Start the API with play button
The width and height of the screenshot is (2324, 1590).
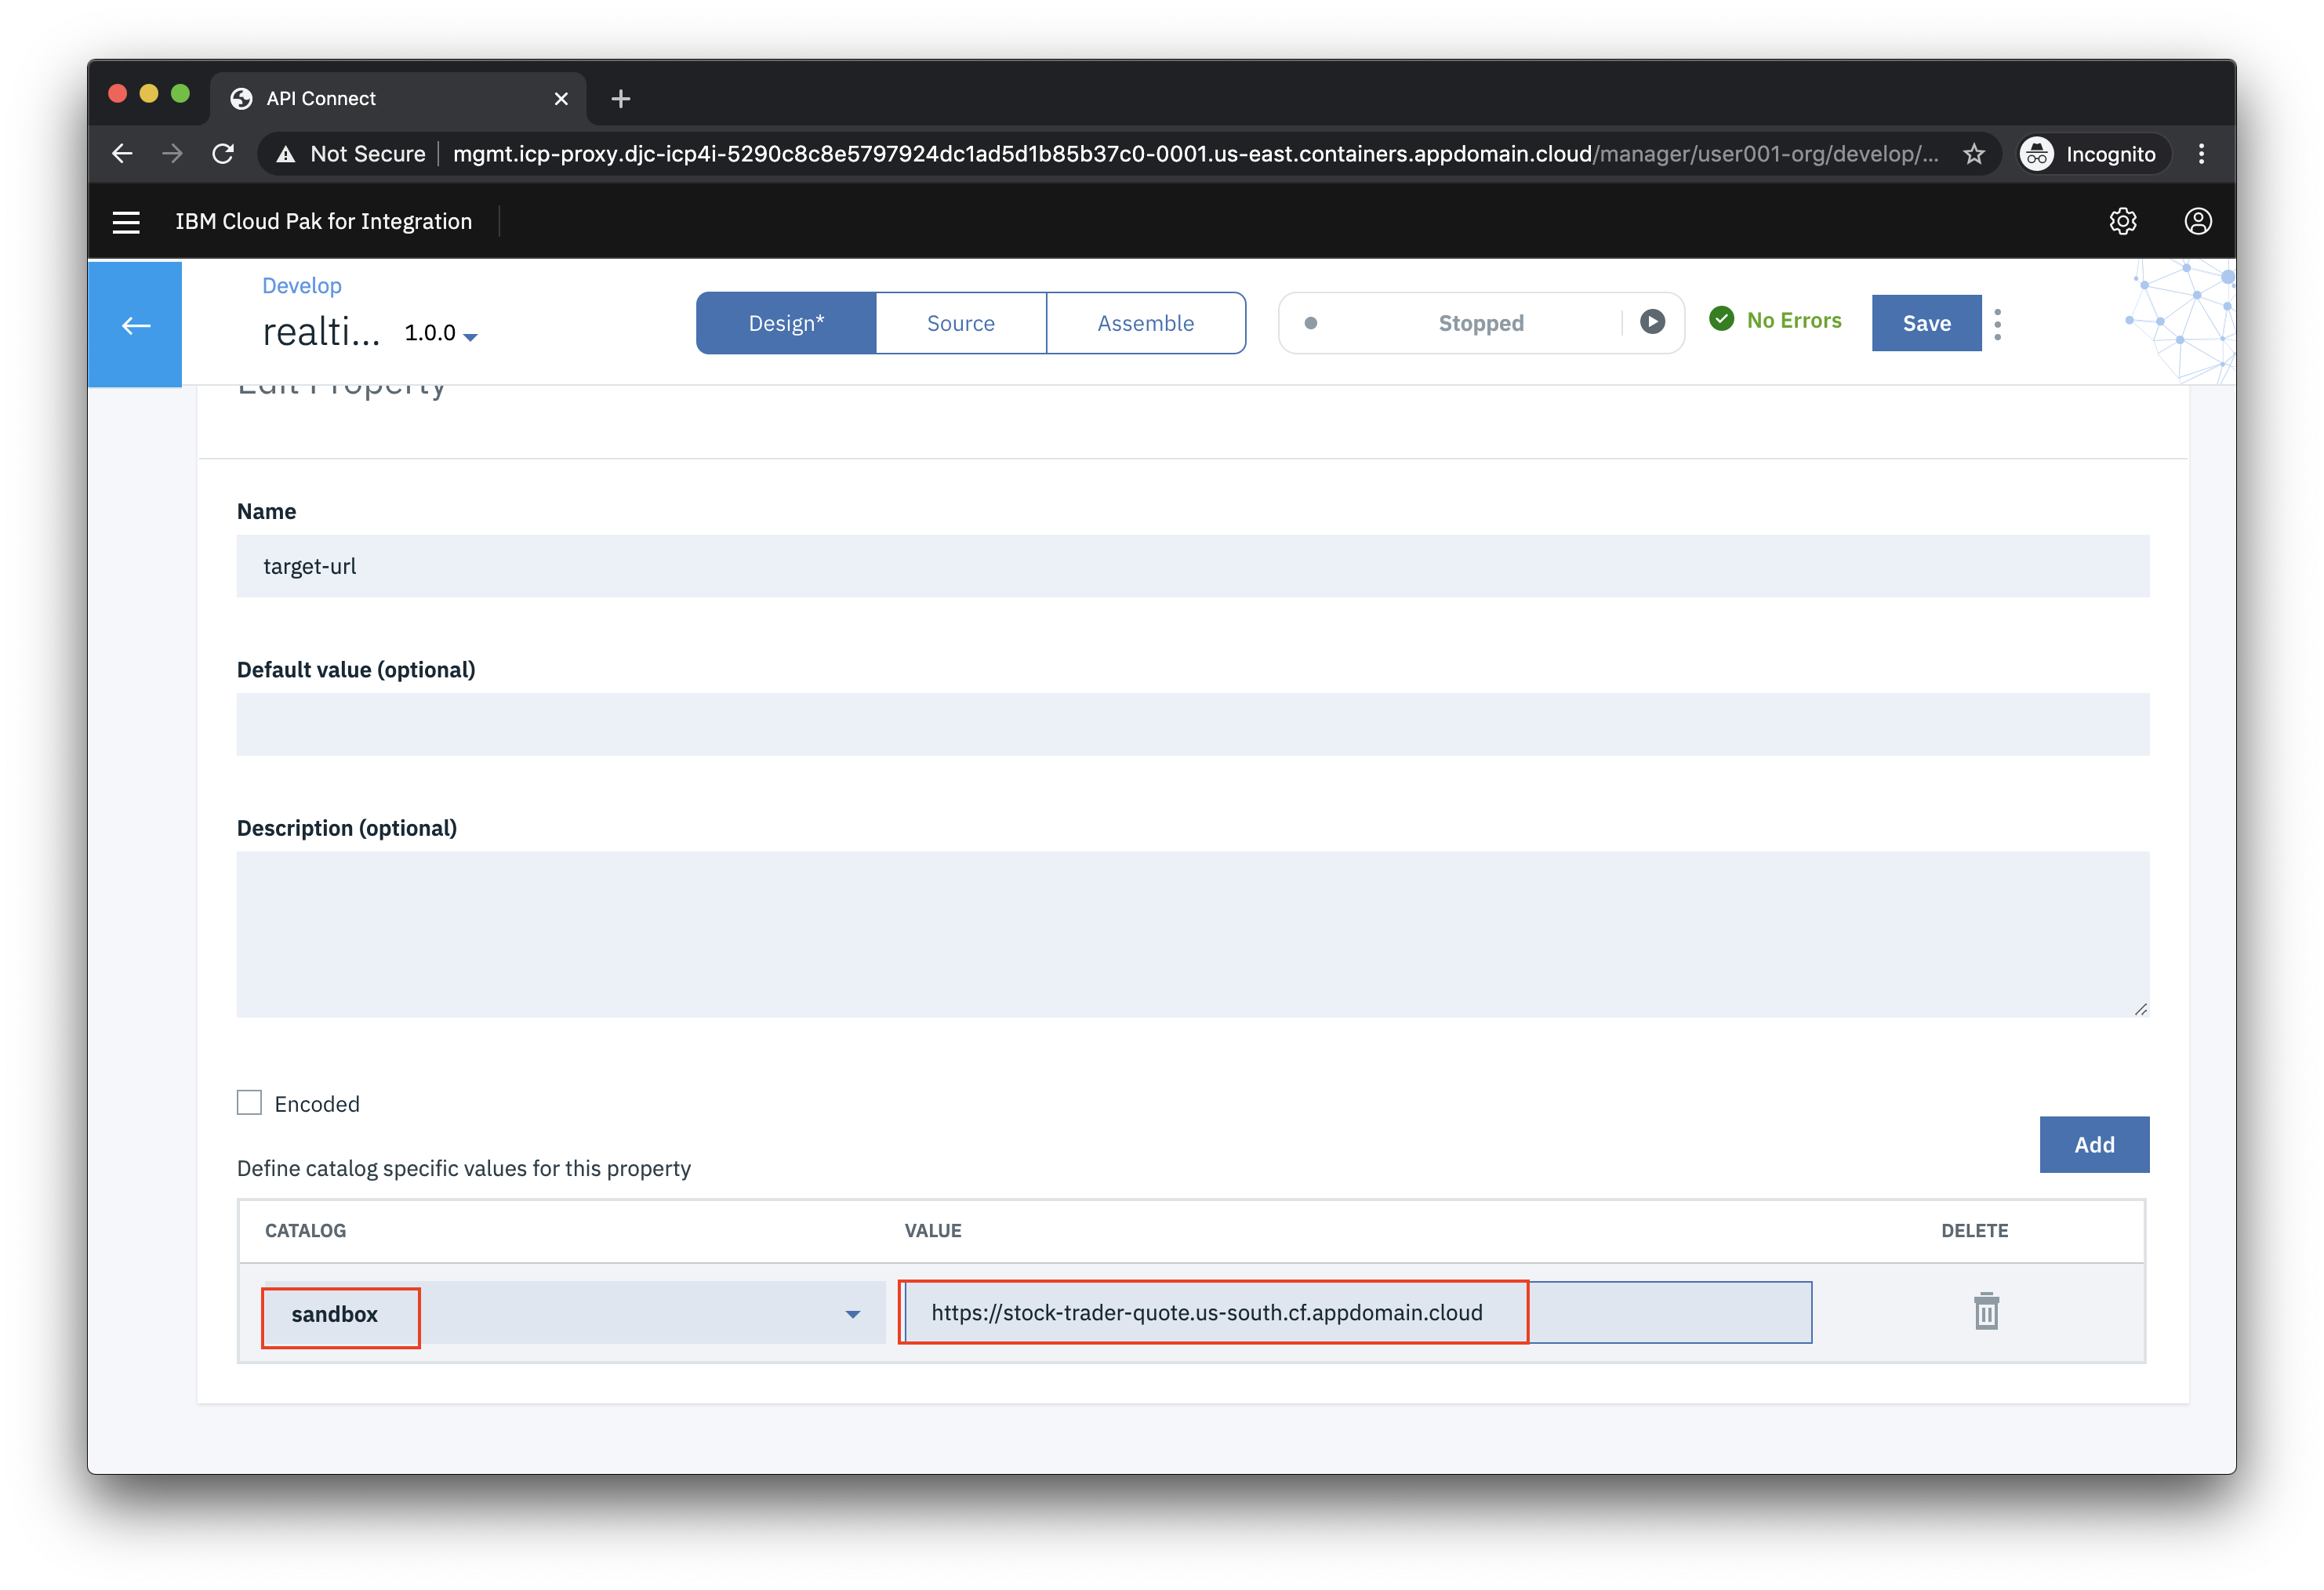pos(1652,322)
